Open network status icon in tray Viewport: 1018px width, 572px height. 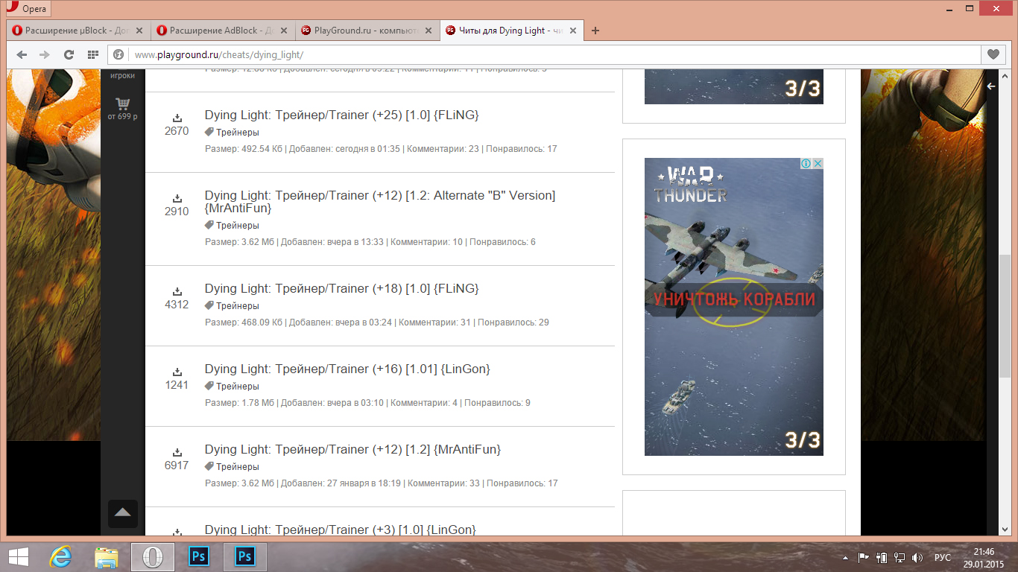pos(900,557)
